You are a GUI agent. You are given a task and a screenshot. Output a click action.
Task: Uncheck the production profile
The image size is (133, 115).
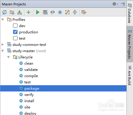[15, 32]
